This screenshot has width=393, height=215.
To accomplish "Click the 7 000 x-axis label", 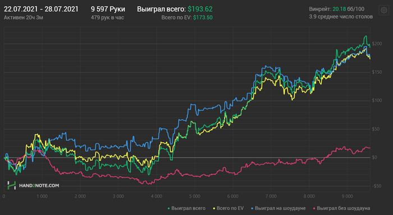I will point(271,197).
